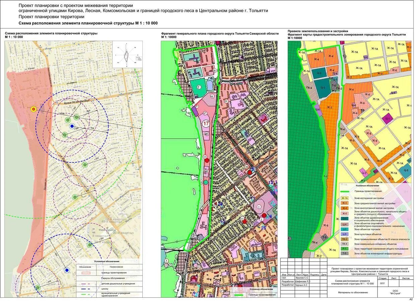Expand the Условные обозначения legend on zoning map
417x301 pixels.
[x=367, y=186]
